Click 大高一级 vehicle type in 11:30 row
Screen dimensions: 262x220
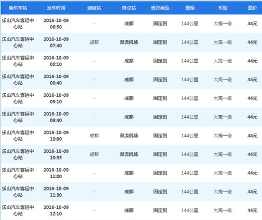tap(223, 192)
